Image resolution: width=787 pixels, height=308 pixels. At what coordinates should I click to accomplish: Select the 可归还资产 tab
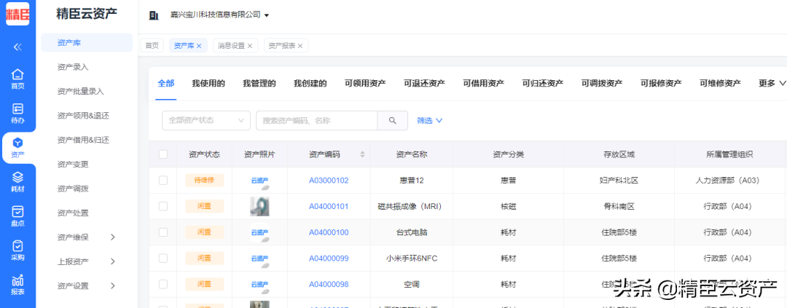[543, 83]
